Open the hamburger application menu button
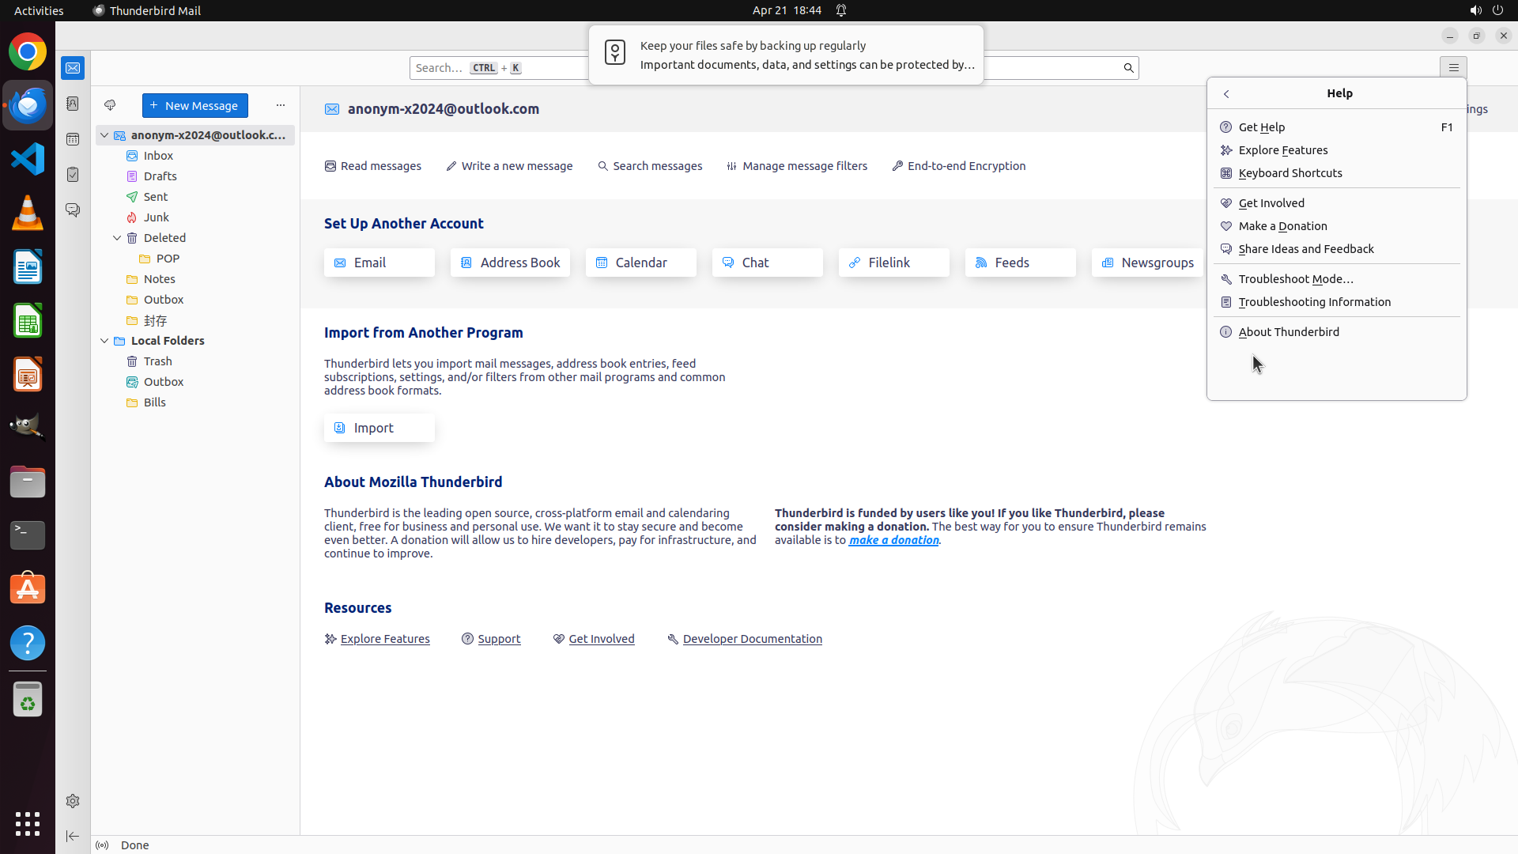 click(1453, 68)
